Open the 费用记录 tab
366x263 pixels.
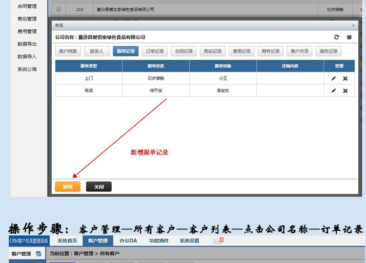pyautogui.click(x=242, y=51)
